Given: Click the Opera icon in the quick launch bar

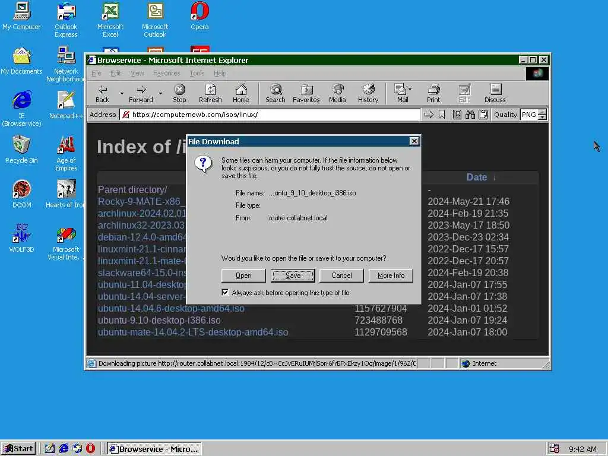Looking at the screenshot, I should point(90,448).
